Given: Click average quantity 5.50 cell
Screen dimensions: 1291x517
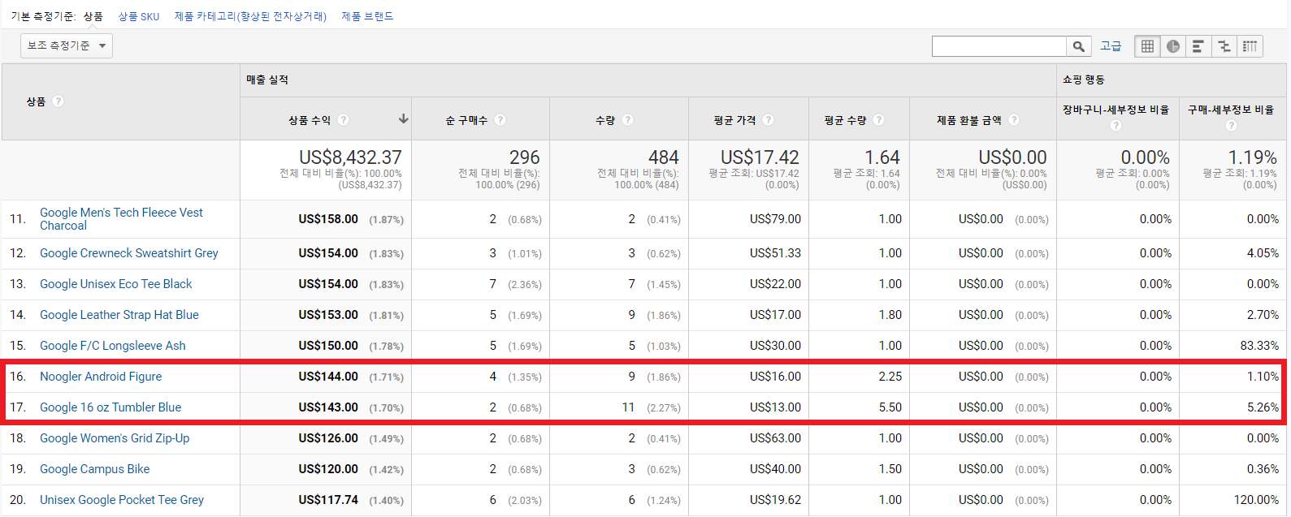Looking at the screenshot, I should (x=890, y=407).
